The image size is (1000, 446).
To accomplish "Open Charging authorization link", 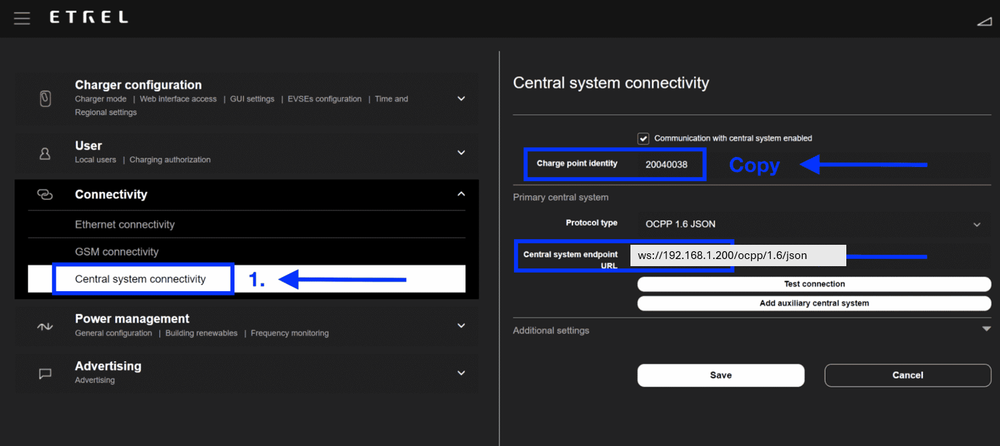I will click(x=170, y=160).
